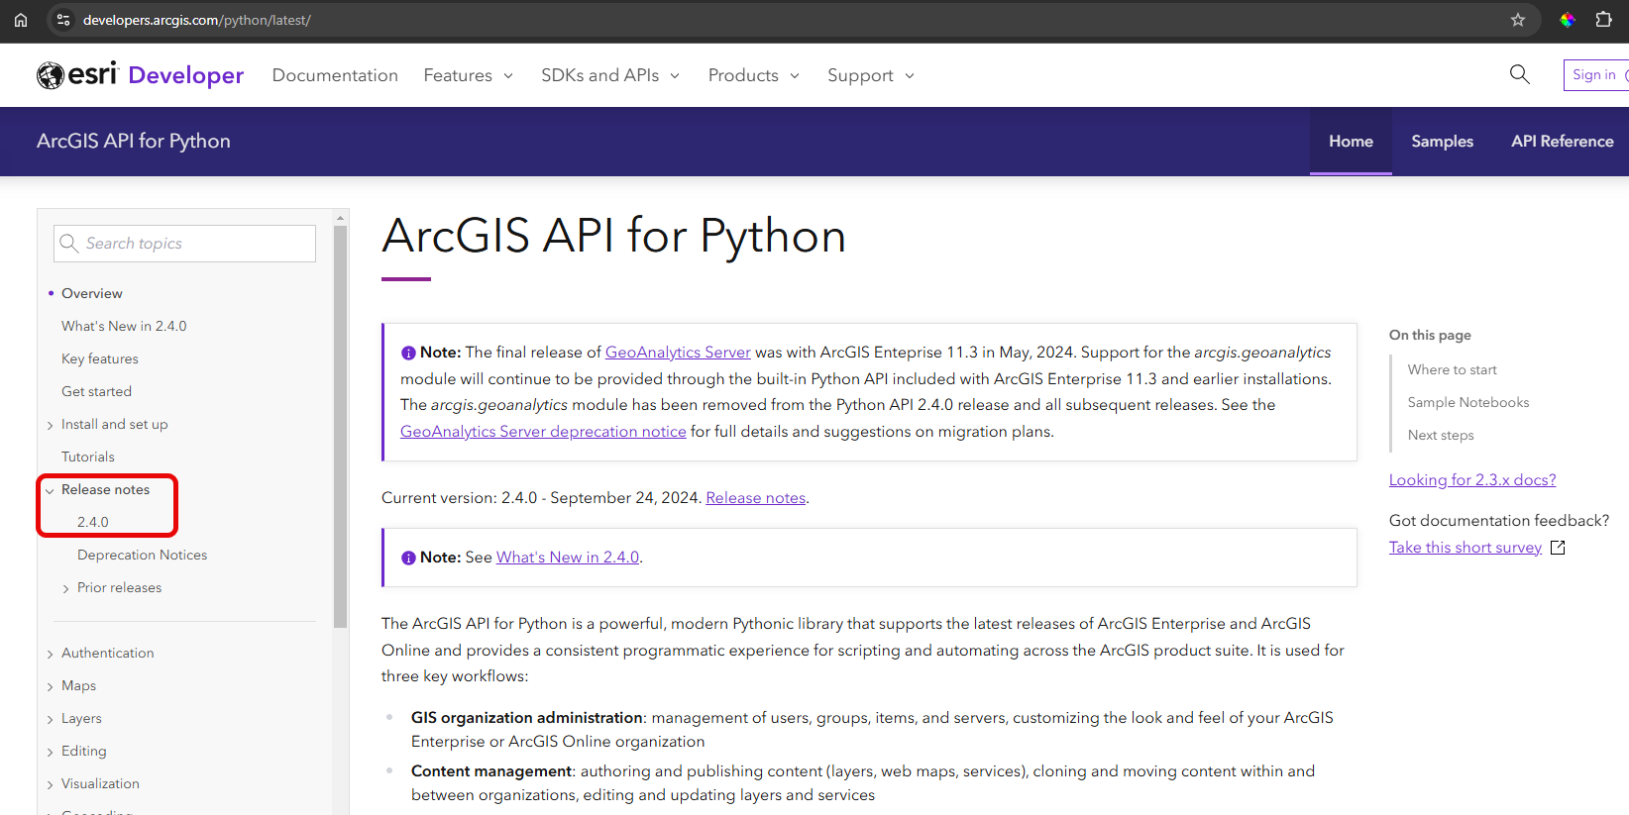Bookmark this page with the star icon
Screen dimensions: 1629x815
(1517, 20)
